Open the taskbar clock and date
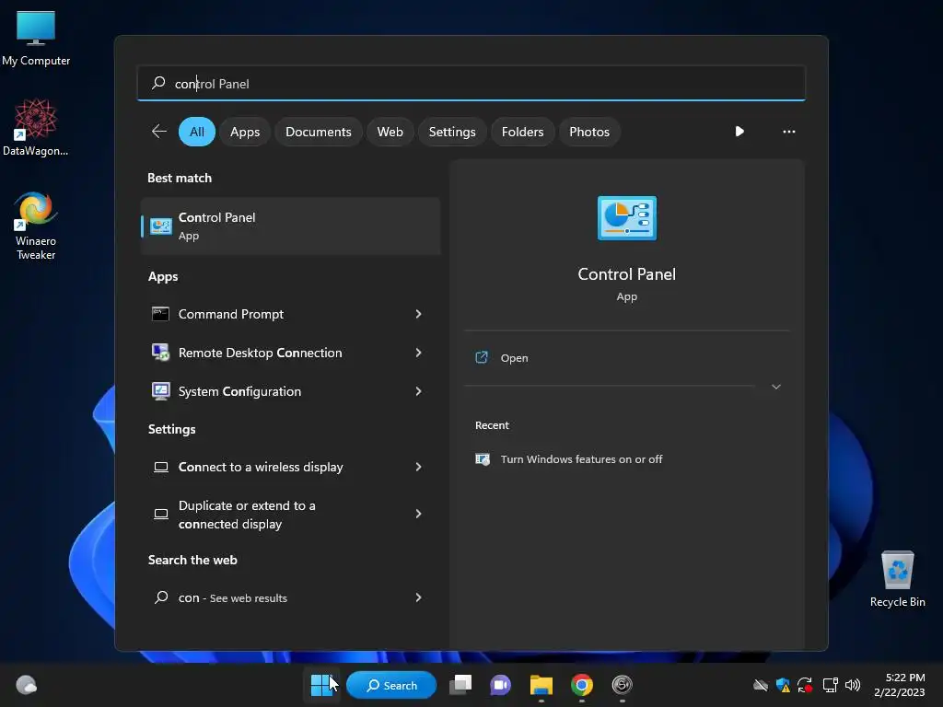The image size is (943, 707). pyautogui.click(x=899, y=685)
